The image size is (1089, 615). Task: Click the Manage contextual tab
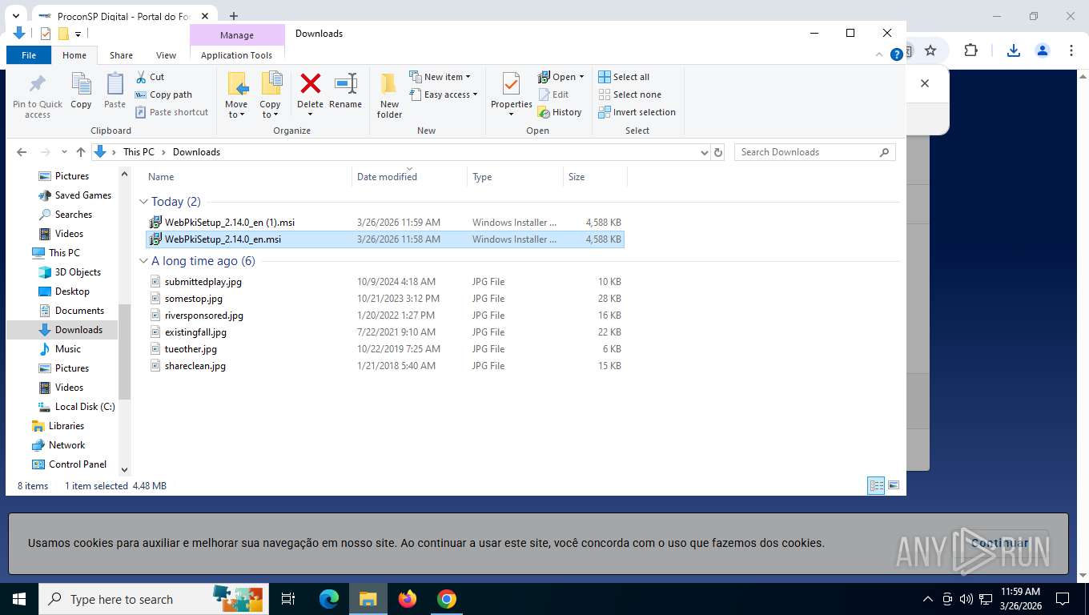237,35
